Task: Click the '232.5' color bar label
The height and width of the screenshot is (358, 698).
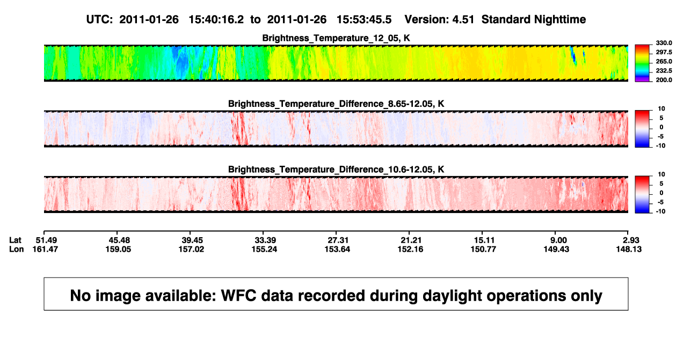Action: pos(663,70)
